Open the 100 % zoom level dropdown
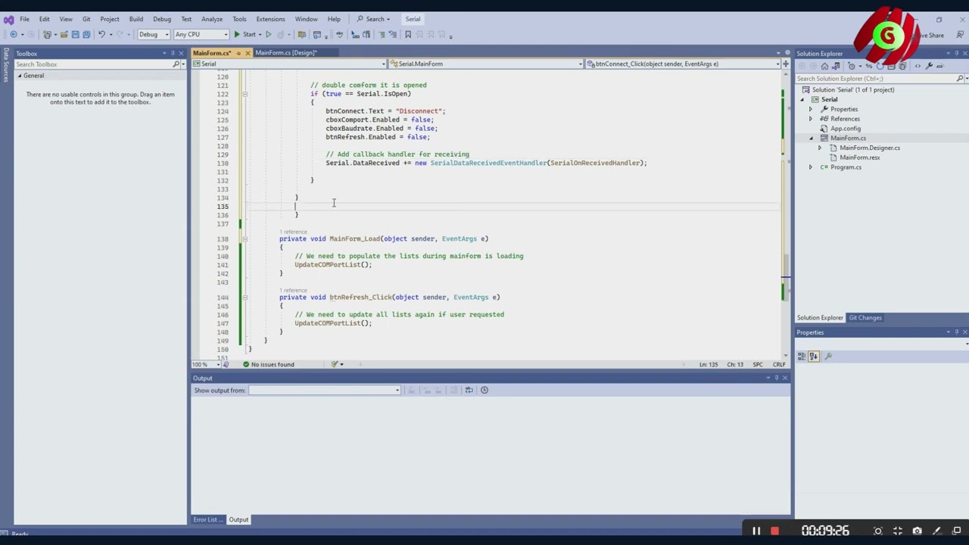The width and height of the screenshot is (969, 545). tap(204, 364)
